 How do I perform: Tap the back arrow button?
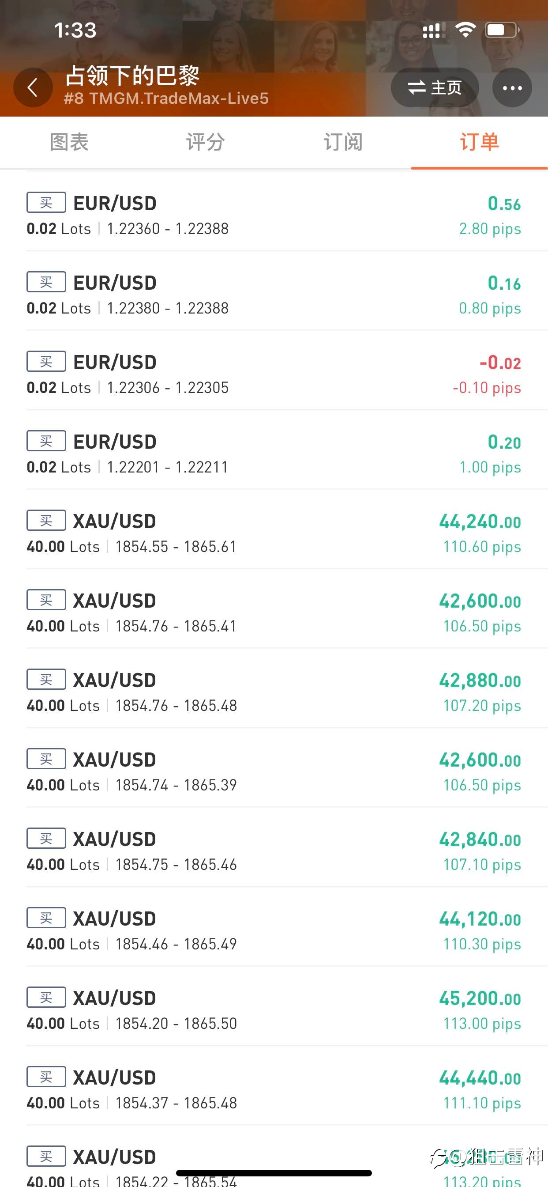[x=33, y=87]
